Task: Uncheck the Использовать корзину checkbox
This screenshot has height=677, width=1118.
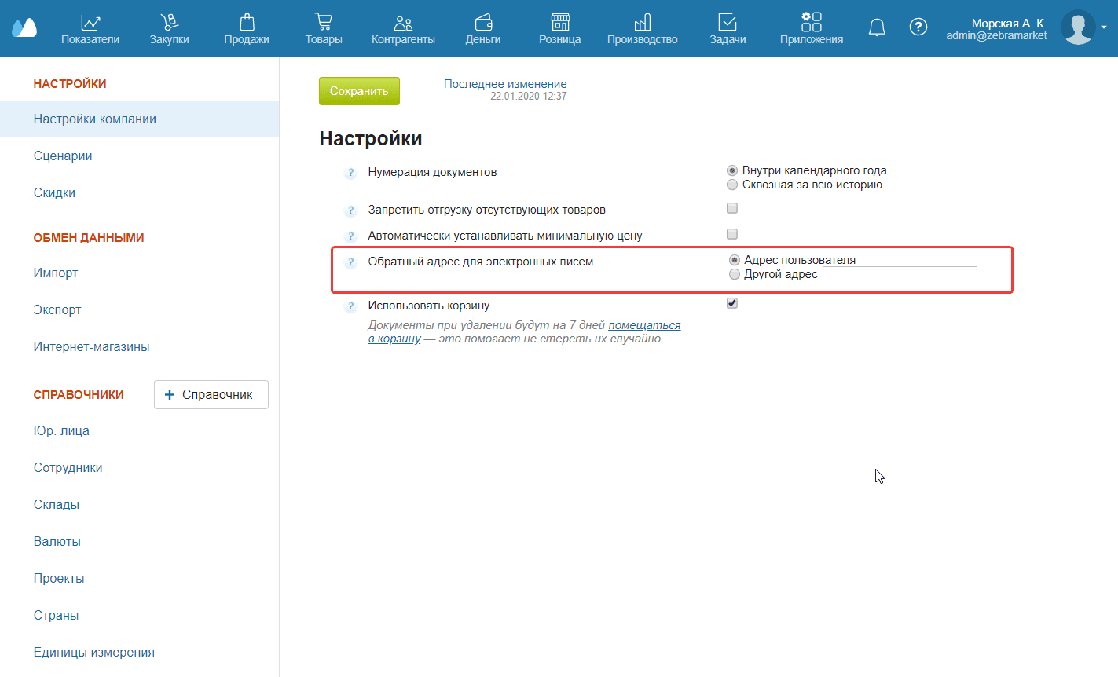Action: pyautogui.click(x=732, y=303)
